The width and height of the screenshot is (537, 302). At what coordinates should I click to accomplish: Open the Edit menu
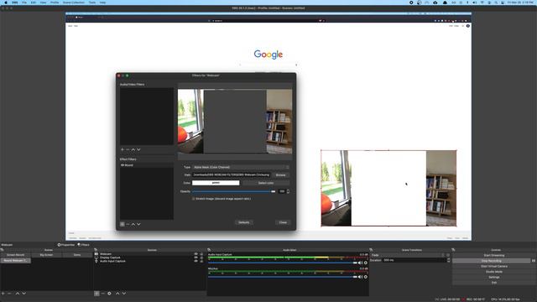[x=34, y=3]
